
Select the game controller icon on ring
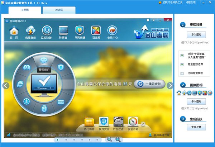point(27,67)
